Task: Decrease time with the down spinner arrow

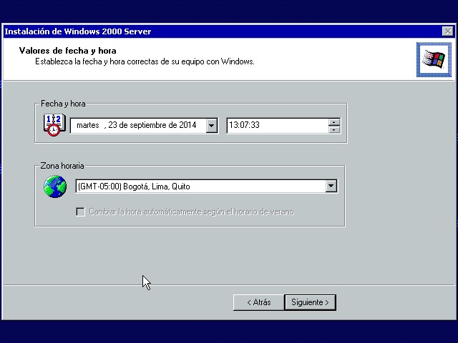Action: click(x=334, y=129)
